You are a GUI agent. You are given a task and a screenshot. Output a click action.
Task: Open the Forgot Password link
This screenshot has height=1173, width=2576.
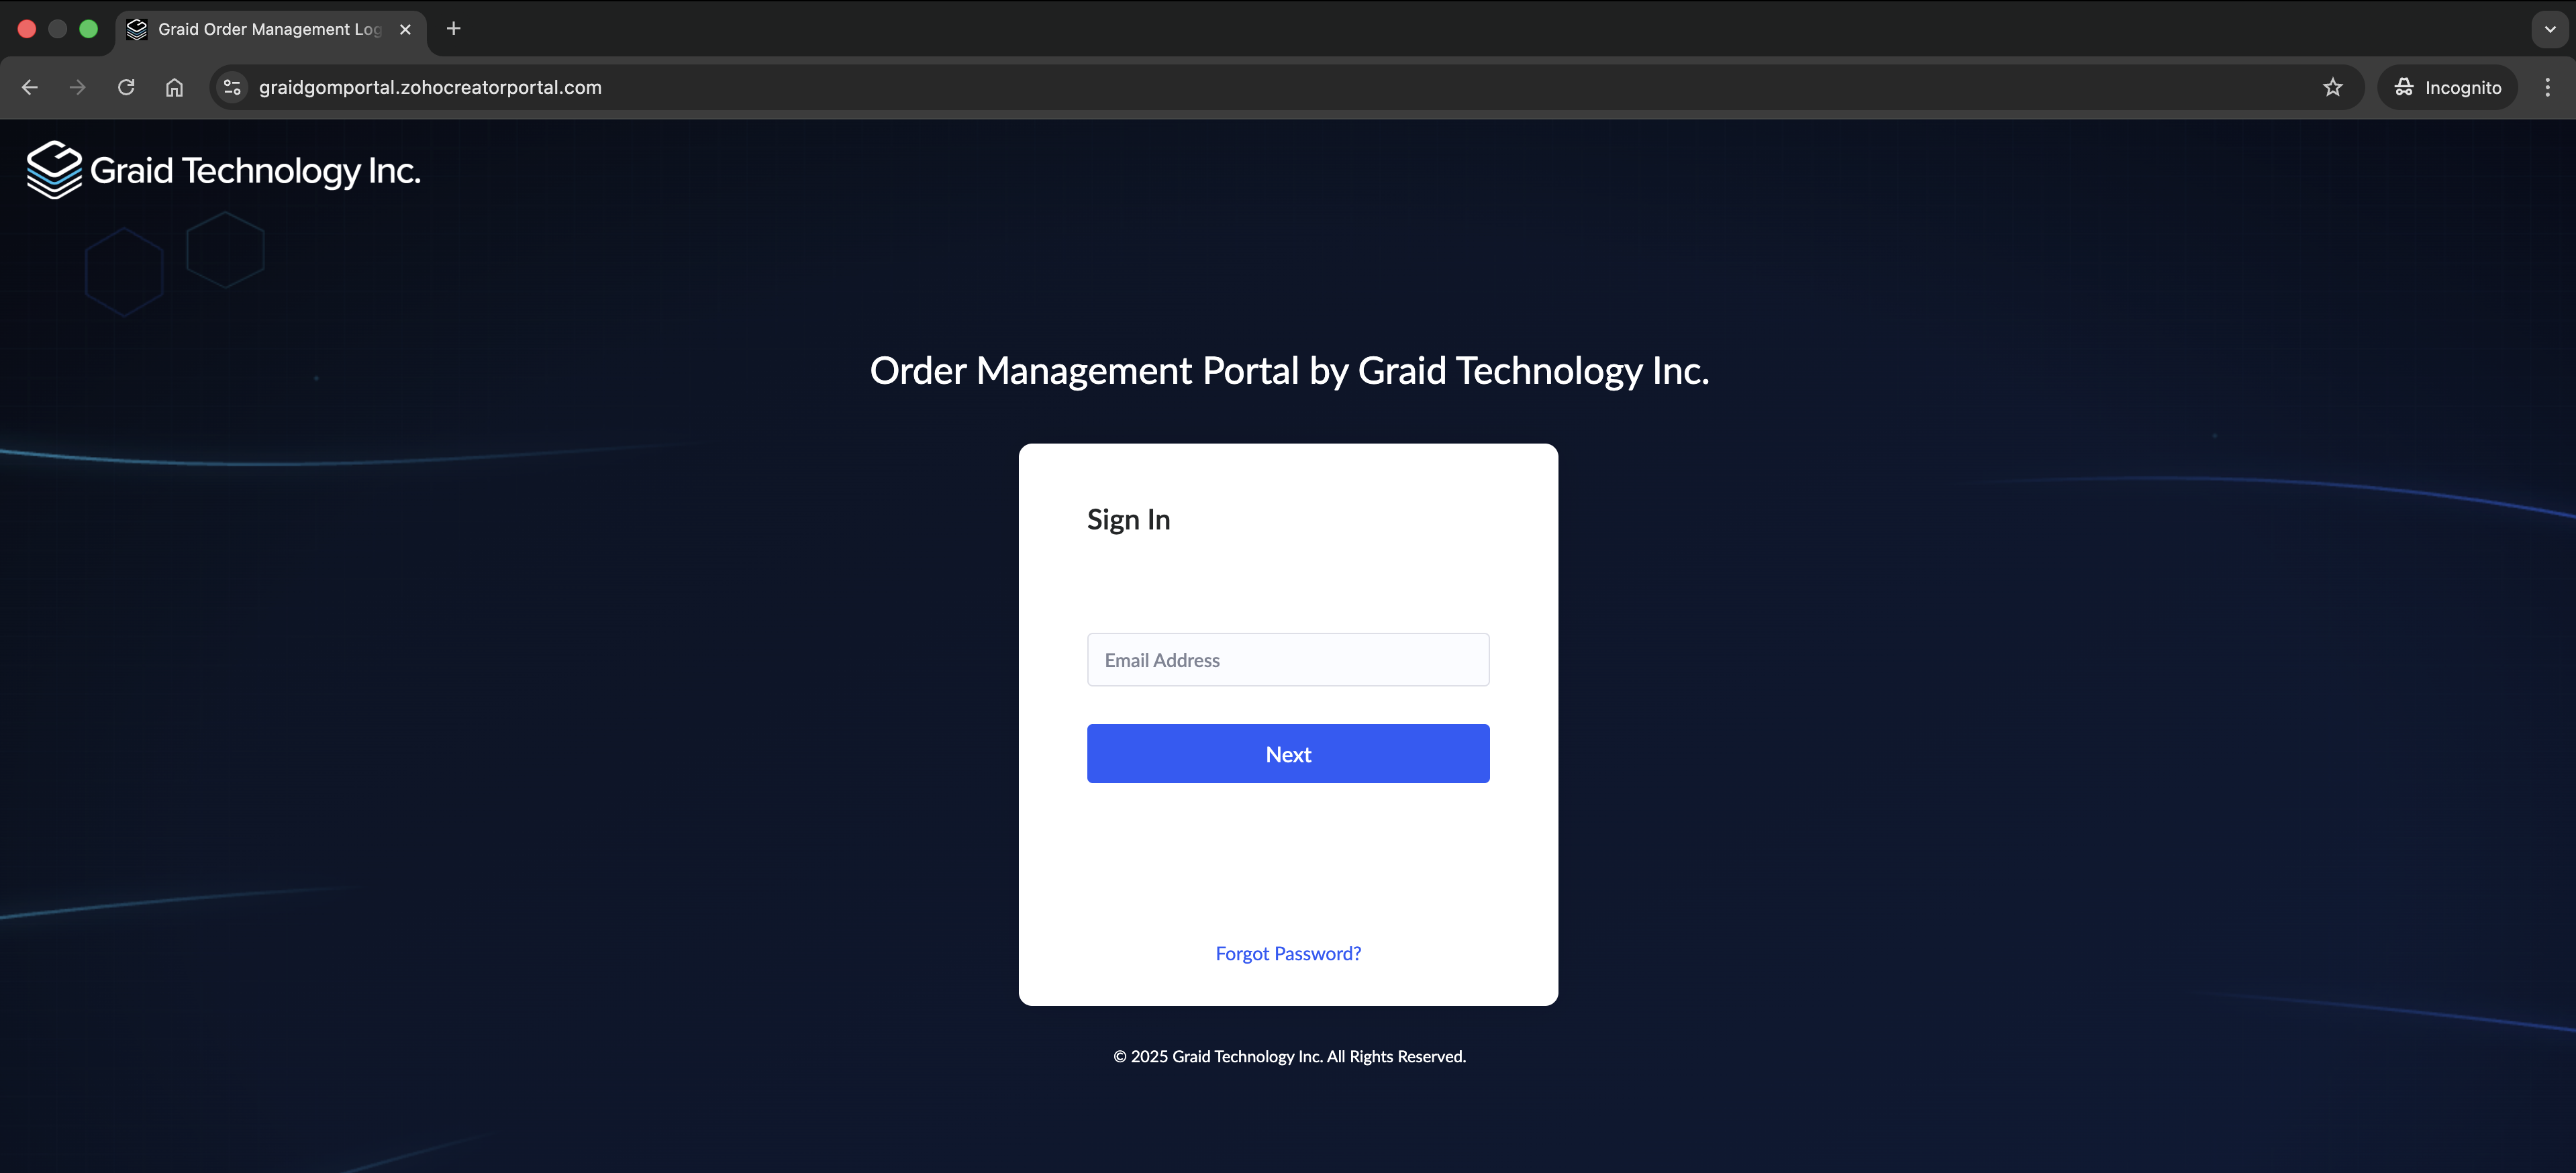pyautogui.click(x=1288, y=953)
